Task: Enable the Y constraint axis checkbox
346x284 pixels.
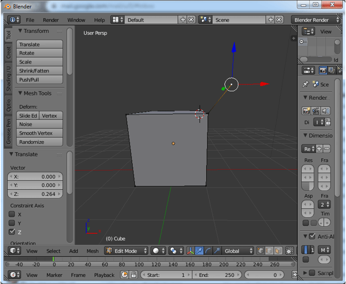Action: (12, 223)
